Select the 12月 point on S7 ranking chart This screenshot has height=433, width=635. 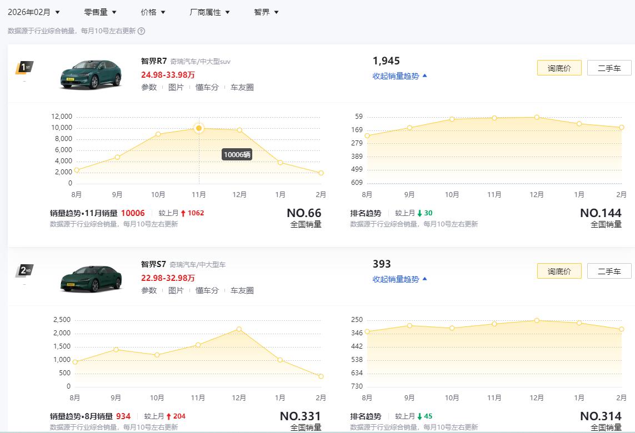(x=537, y=320)
